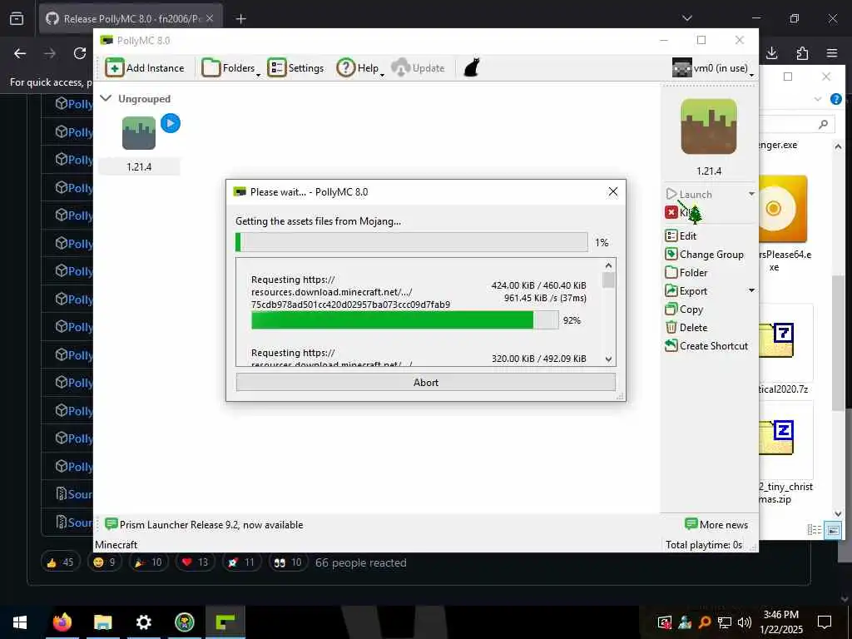Click Add Instance in PollyMC toolbar
Viewport: 852px width, 639px height.
pyautogui.click(x=145, y=68)
